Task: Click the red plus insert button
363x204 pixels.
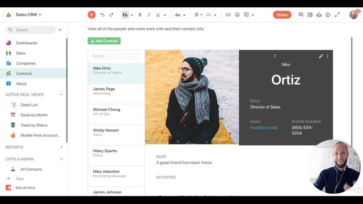Action: pos(92,15)
